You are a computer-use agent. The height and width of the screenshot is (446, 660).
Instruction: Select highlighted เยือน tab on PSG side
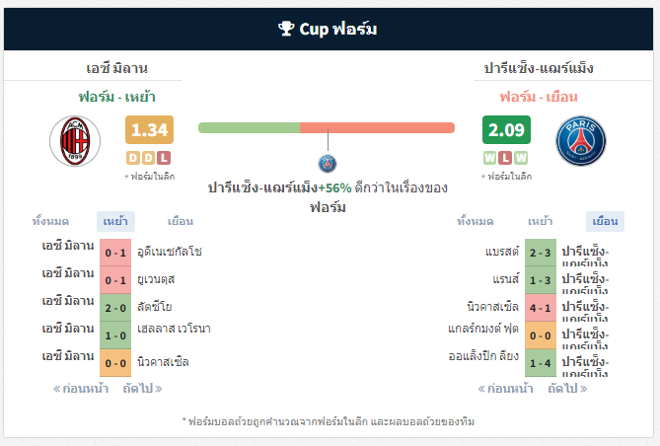[x=604, y=221]
